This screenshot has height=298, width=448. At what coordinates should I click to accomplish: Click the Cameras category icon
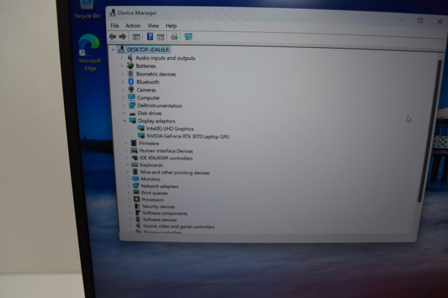[x=131, y=90]
